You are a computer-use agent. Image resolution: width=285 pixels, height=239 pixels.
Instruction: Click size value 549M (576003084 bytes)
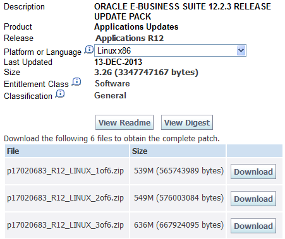point(179,198)
